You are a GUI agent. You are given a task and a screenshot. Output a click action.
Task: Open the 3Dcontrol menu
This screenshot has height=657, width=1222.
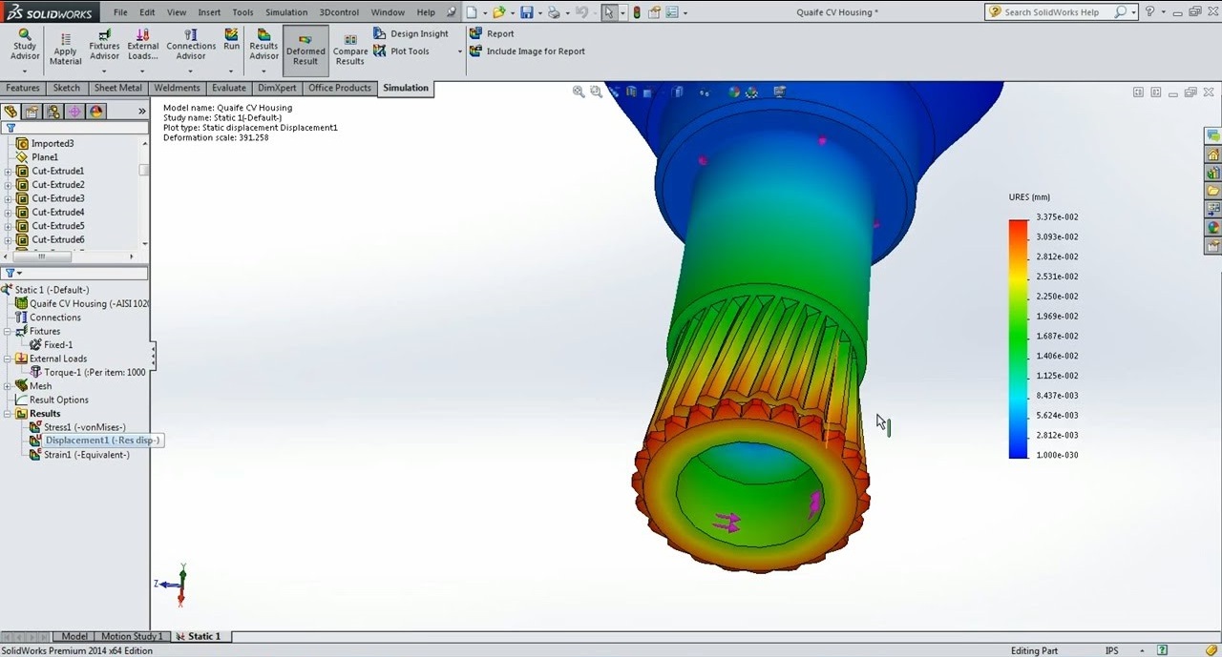[x=340, y=12]
